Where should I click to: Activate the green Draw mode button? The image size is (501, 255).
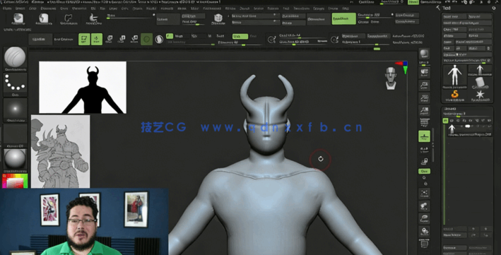pos(97,40)
